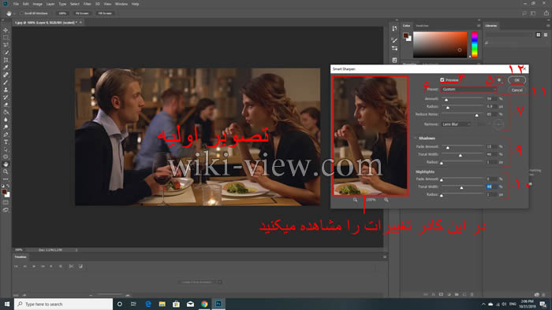Click the Highlights Tonal Width value field
The height and width of the screenshot is (310, 552).
coord(491,186)
